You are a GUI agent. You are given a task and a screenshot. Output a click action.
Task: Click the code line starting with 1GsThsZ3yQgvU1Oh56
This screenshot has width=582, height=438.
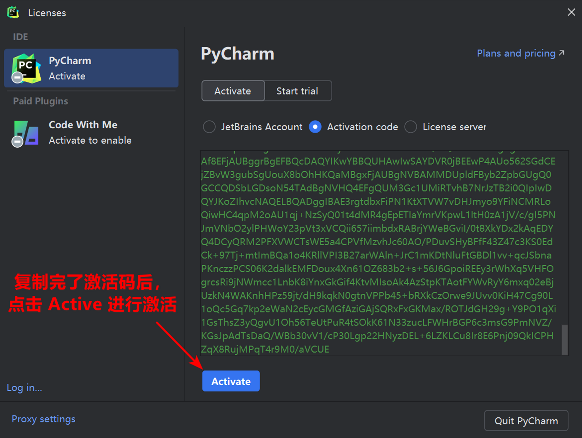click(x=377, y=323)
